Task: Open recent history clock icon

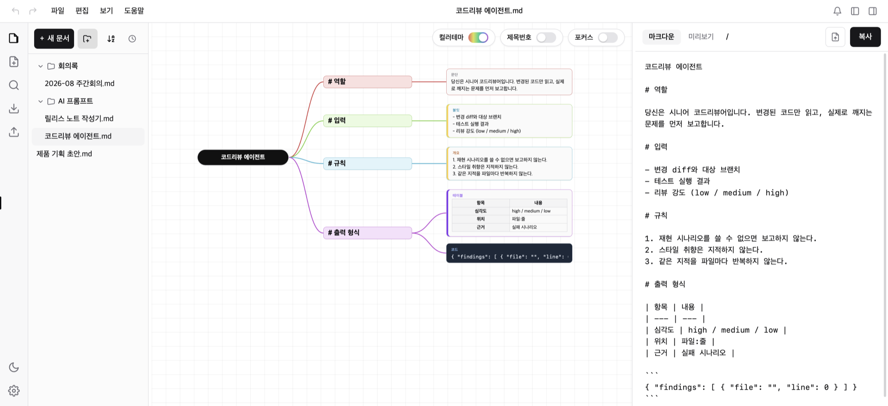Action: pyautogui.click(x=132, y=39)
